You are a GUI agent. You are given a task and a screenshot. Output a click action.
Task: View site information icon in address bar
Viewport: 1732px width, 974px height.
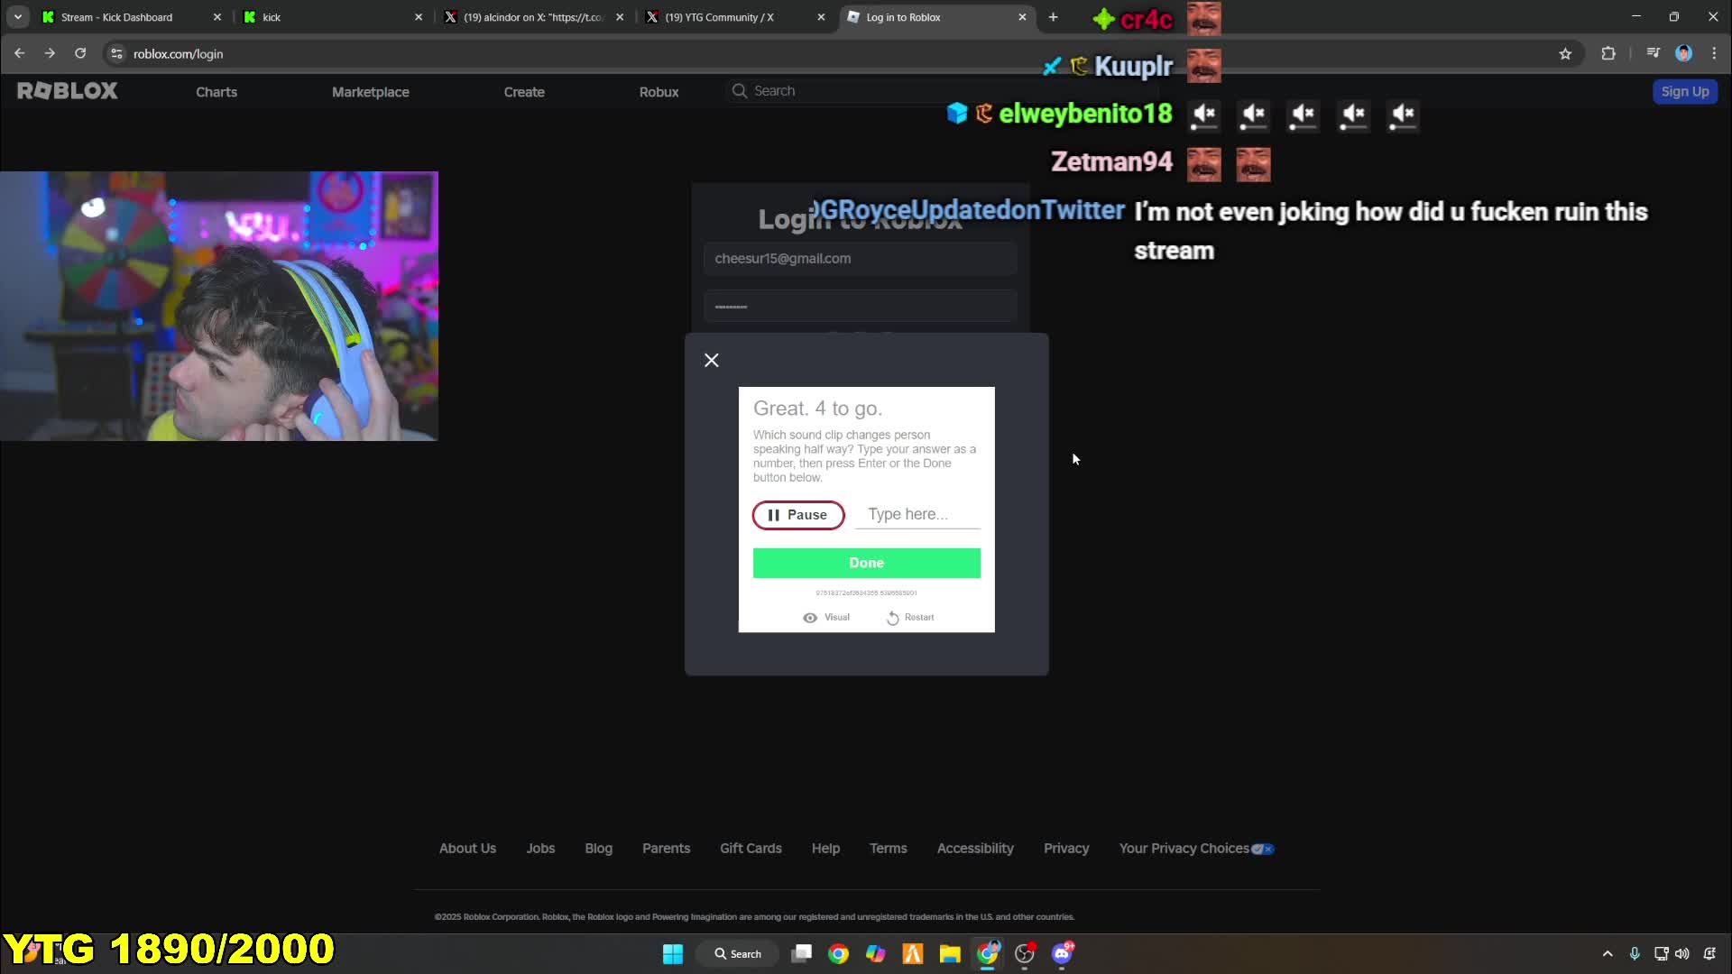click(116, 54)
